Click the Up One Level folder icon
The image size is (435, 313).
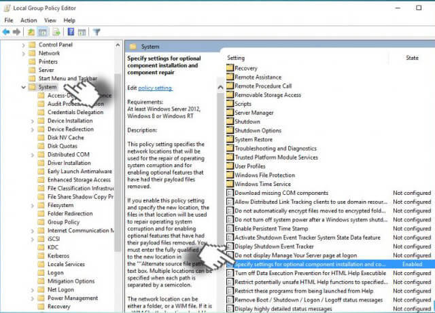click(x=31, y=31)
